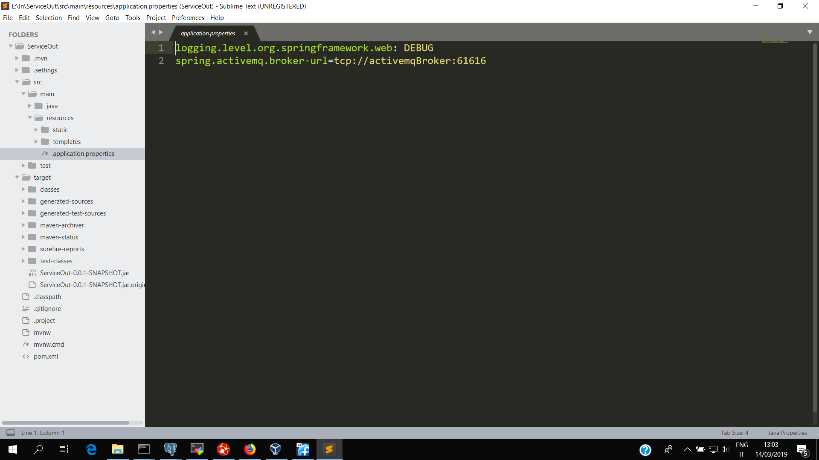Click the maven-archiver folder icon

[x=32, y=225]
